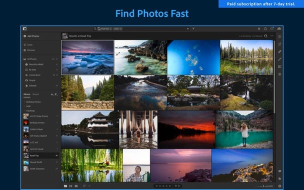Select the Japanese castle reflection photo
Screen dimensions: 304x190
coord(90,129)
